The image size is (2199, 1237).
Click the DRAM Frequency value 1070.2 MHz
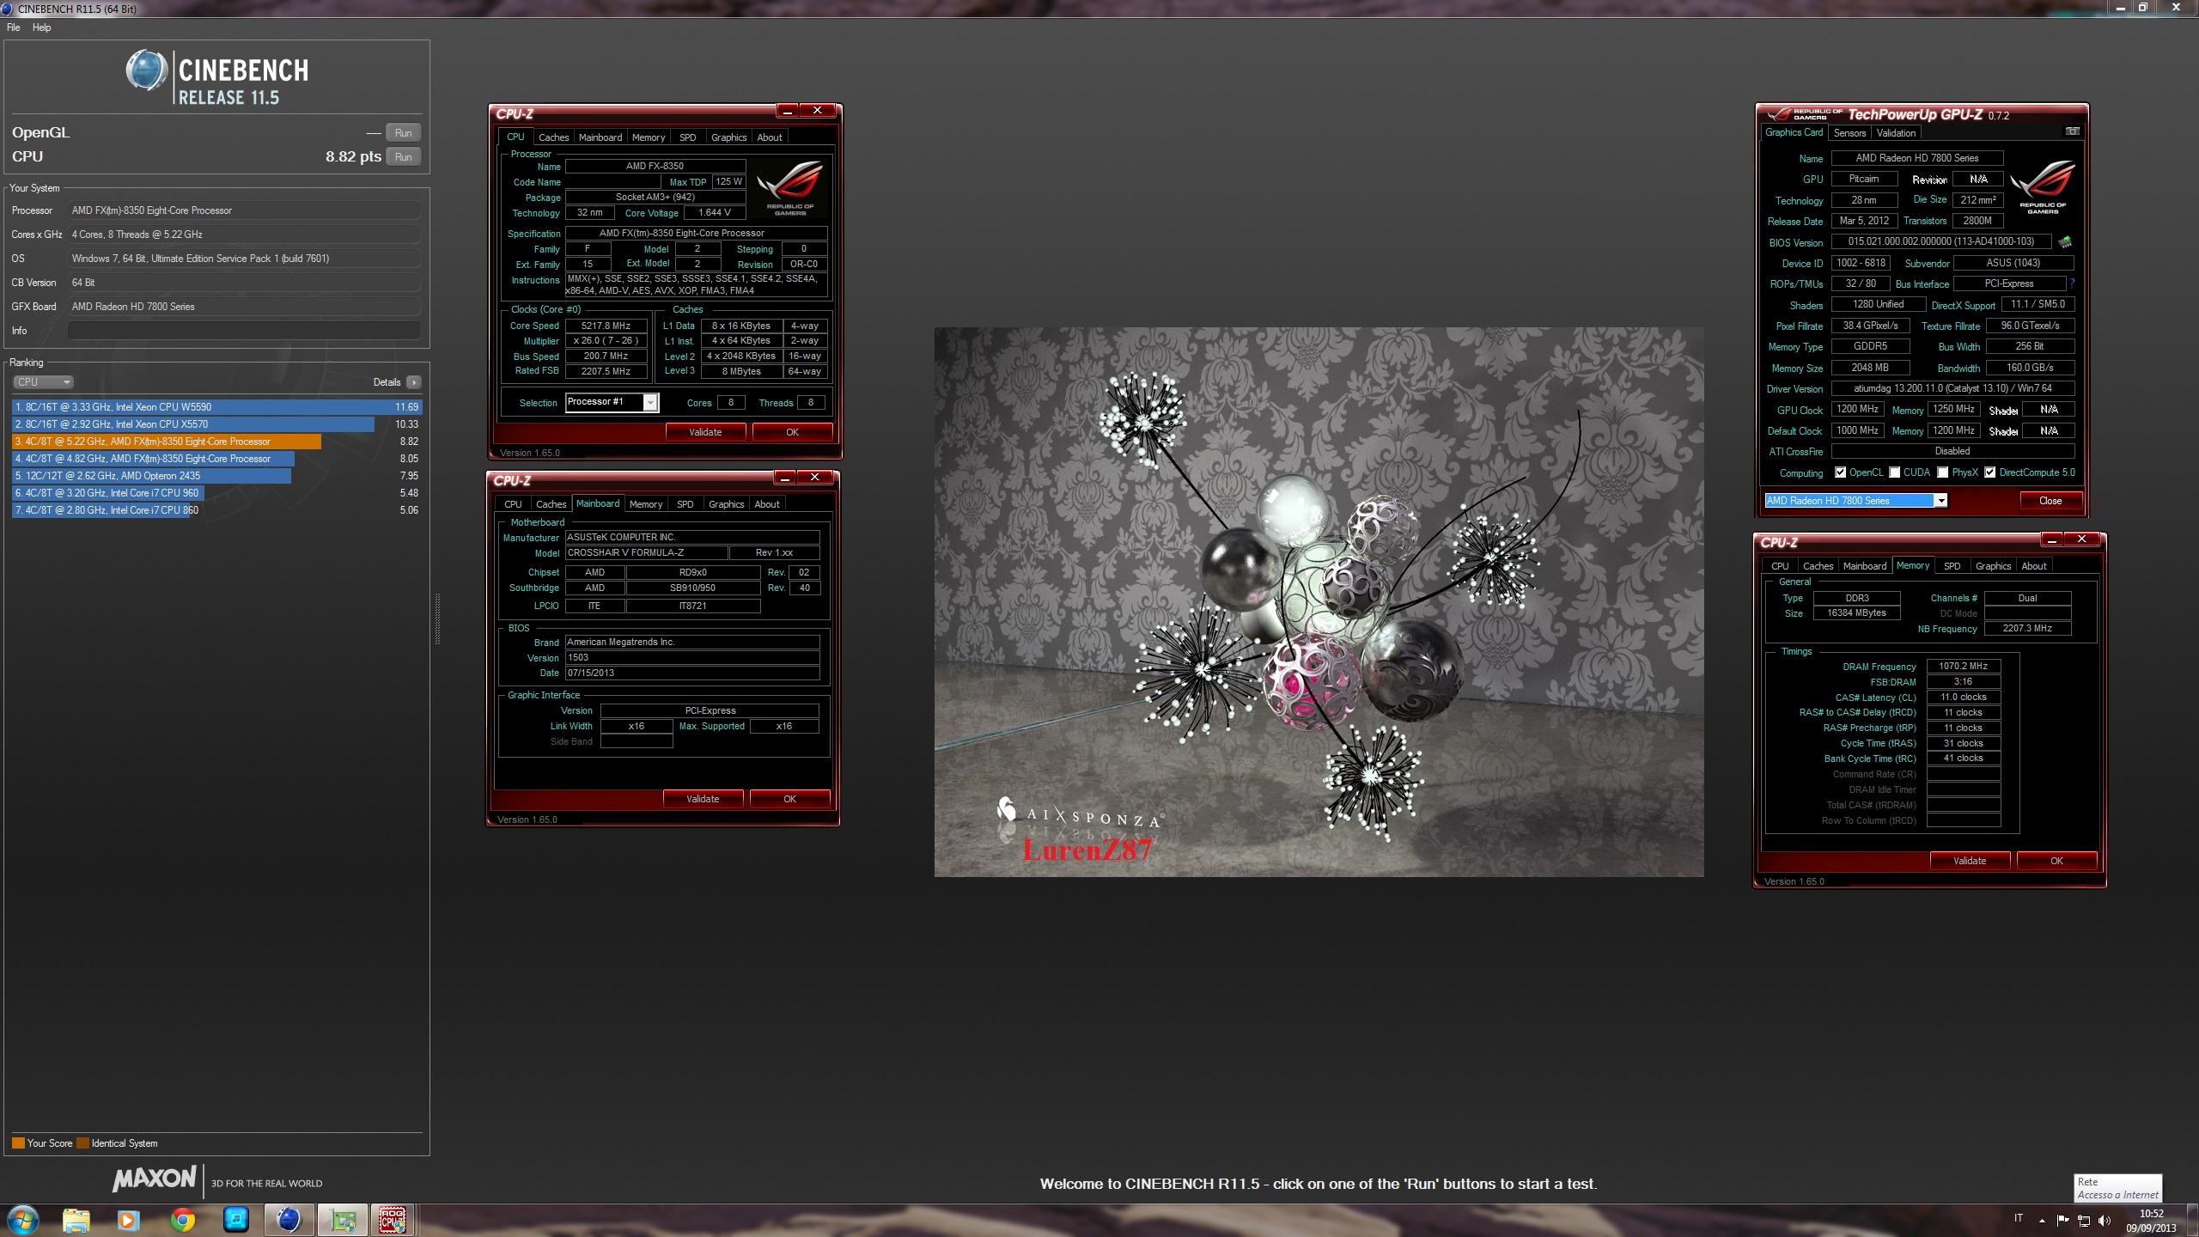(x=1963, y=667)
